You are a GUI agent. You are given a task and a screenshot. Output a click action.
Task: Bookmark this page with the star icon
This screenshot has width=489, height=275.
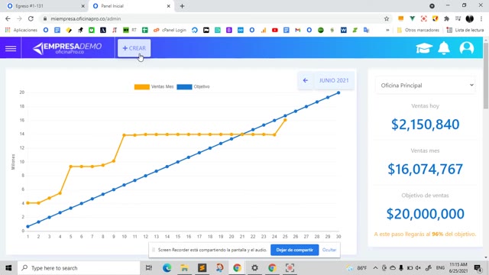[x=387, y=18]
